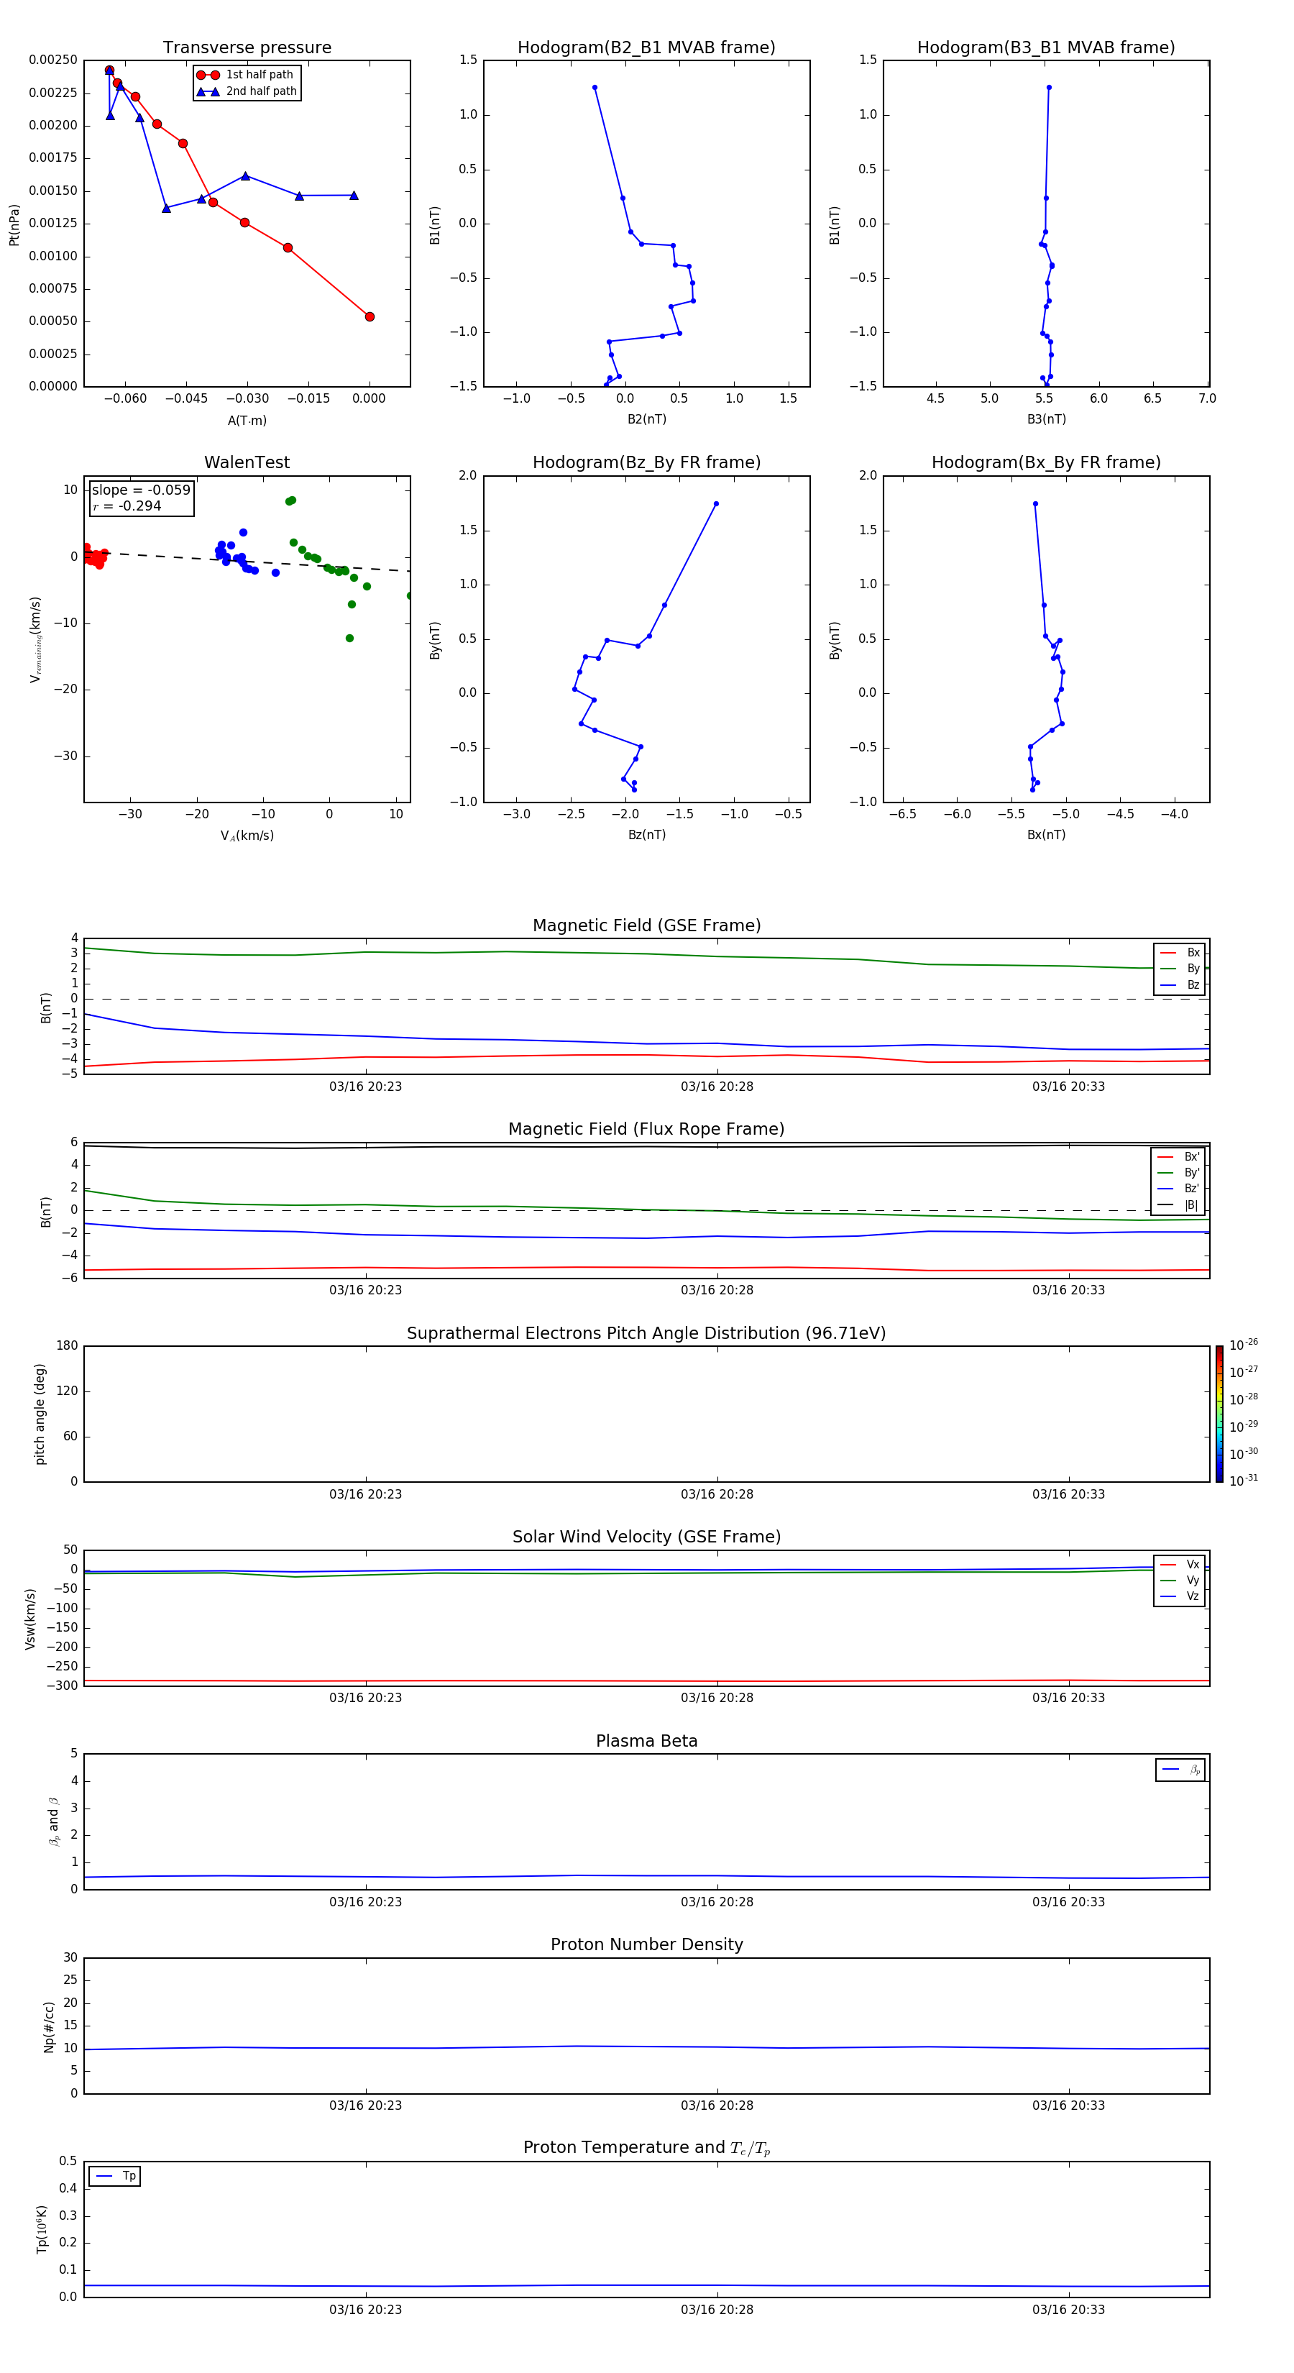Click the 'WalenTest' plot title
Image resolution: width=1294 pixels, height=2373 pixels.
pos(247,462)
